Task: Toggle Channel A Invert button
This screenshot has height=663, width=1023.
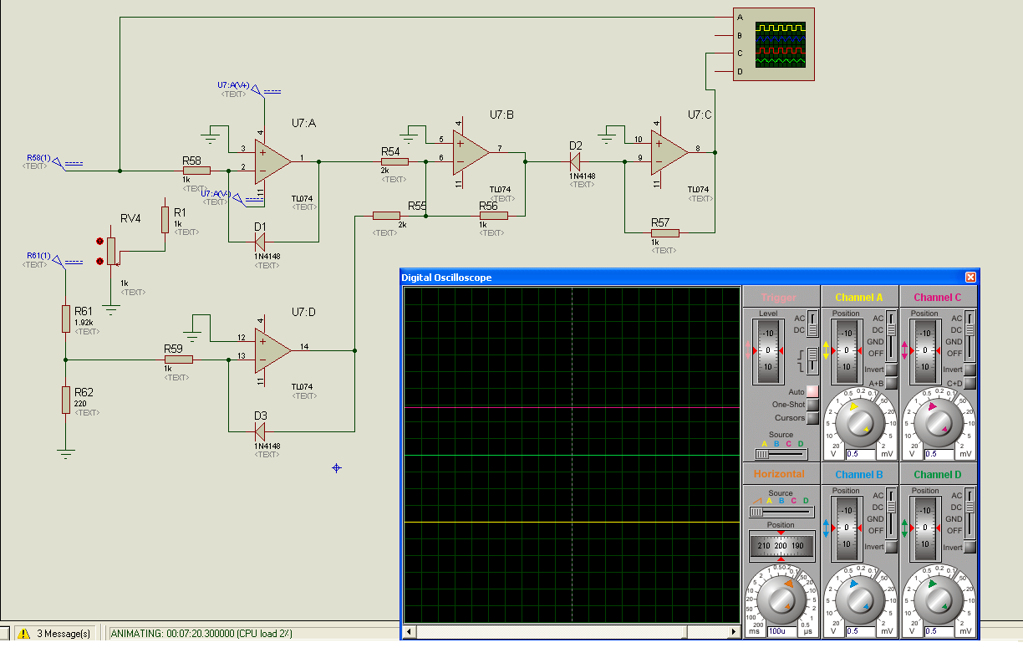Action: [891, 370]
